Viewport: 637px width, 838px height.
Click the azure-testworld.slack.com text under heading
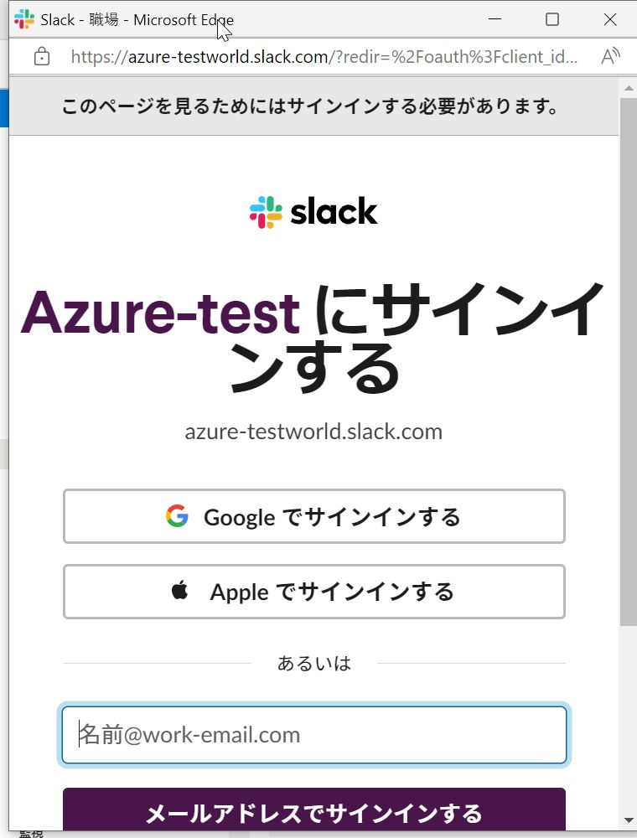click(313, 432)
